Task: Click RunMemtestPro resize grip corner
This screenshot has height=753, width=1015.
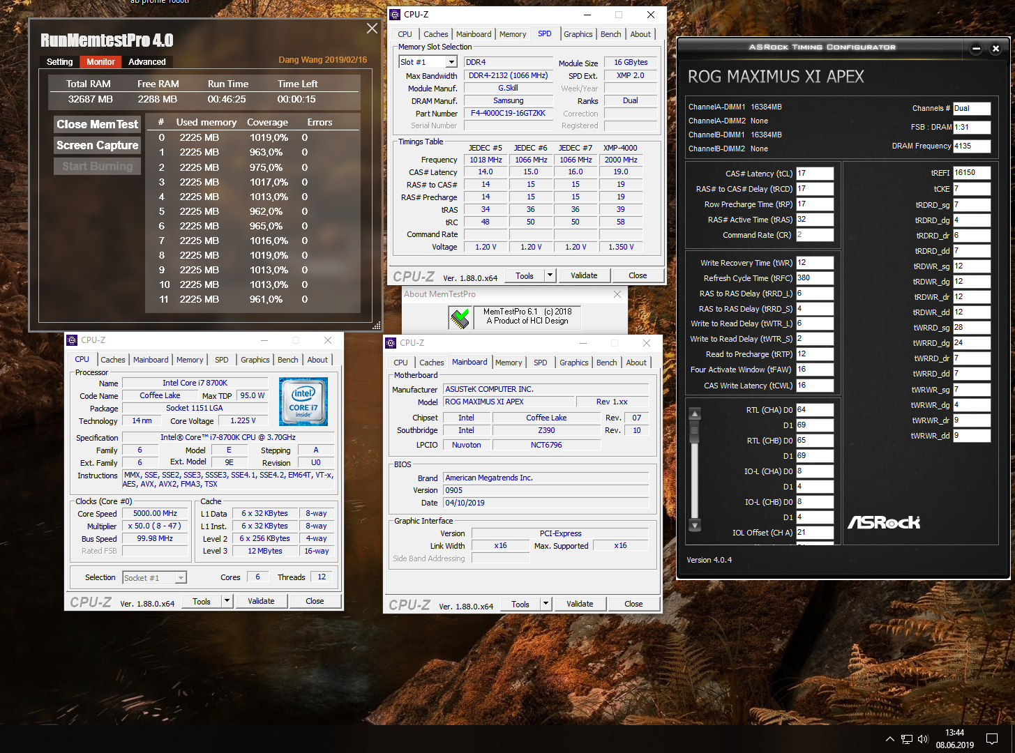Action: [377, 326]
